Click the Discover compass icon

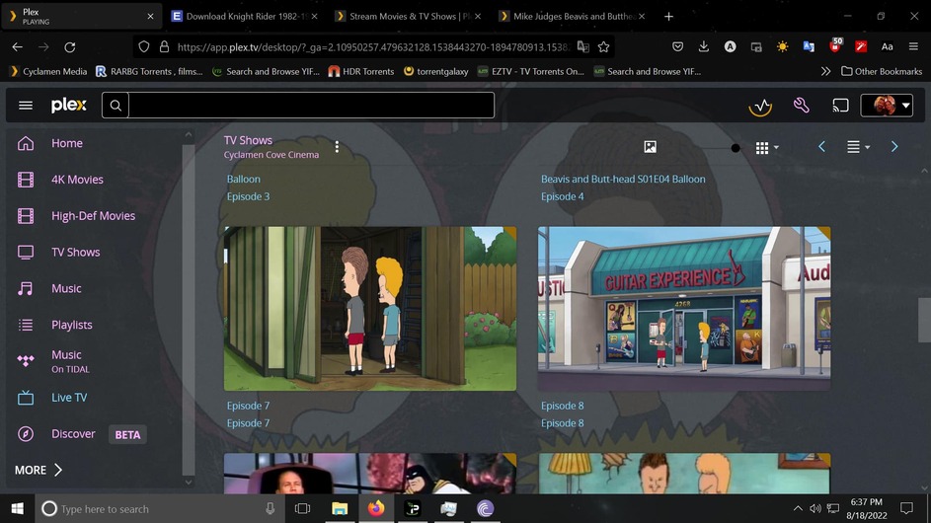26,434
